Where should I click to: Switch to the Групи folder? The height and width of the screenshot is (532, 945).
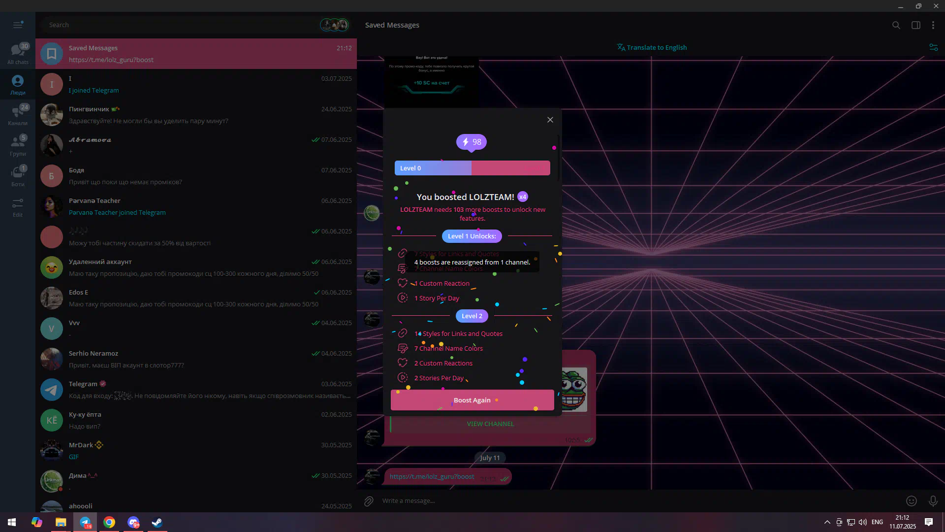(18, 145)
